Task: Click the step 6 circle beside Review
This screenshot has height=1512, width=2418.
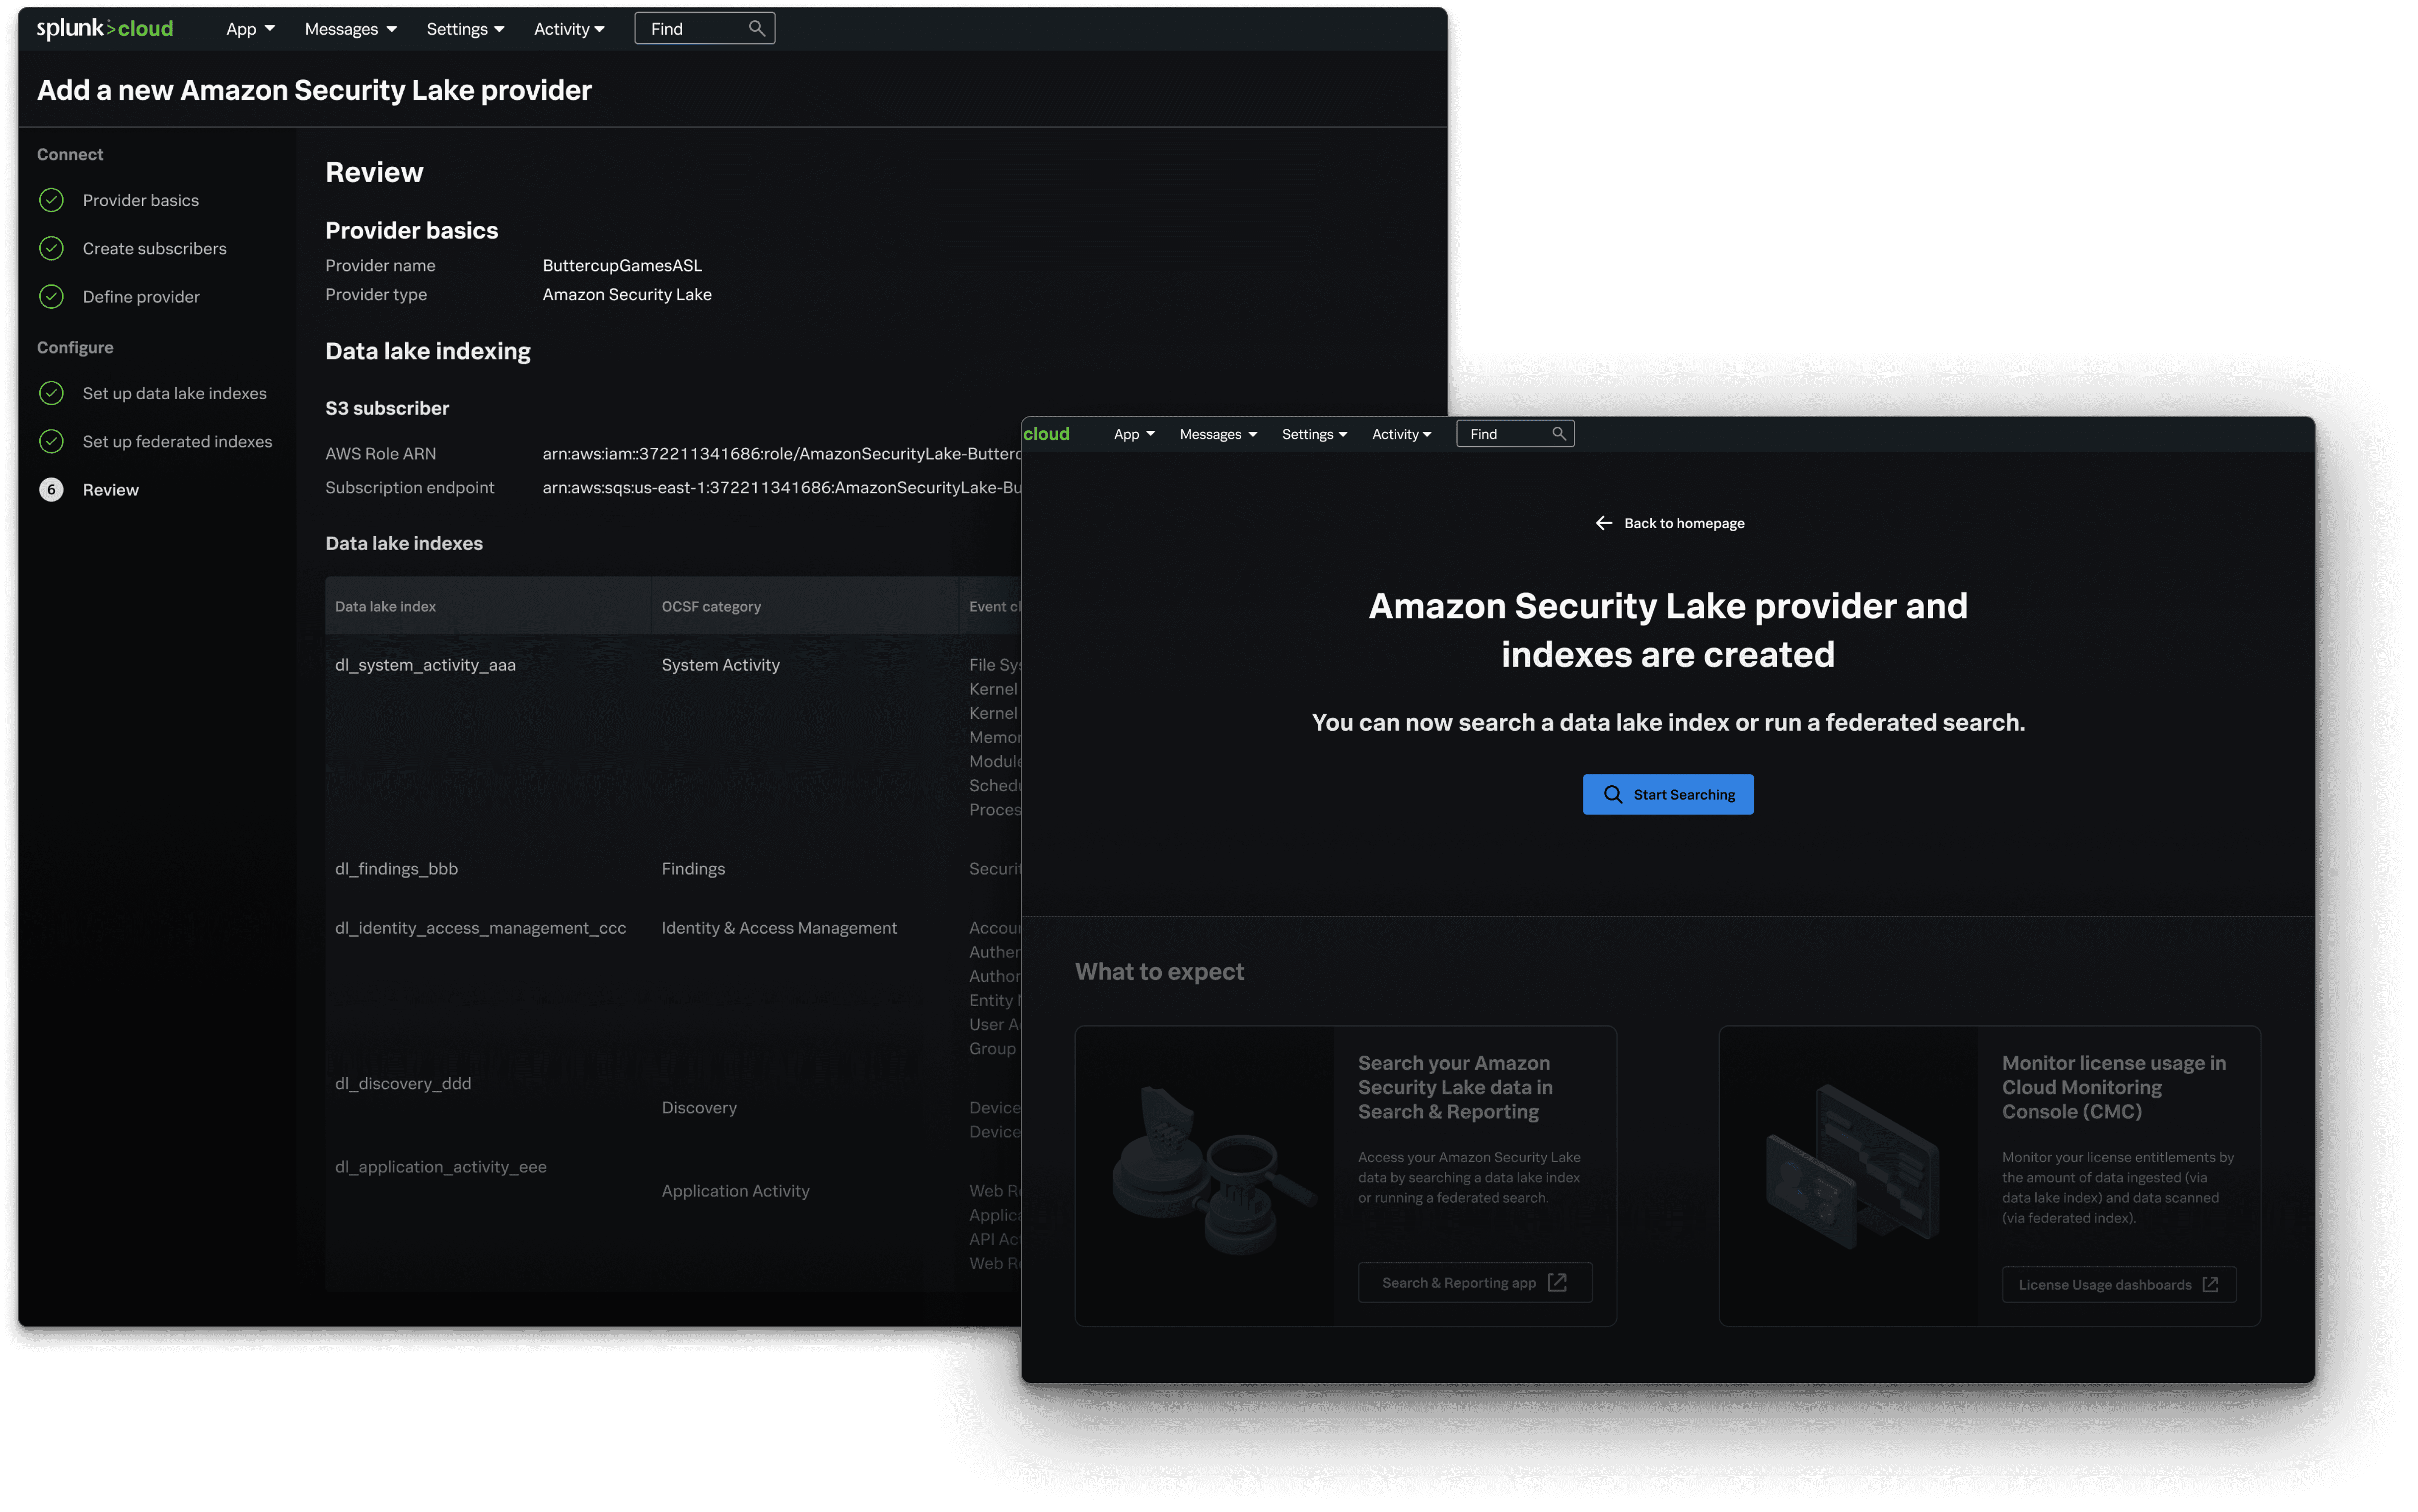Action: [x=51, y=489]
